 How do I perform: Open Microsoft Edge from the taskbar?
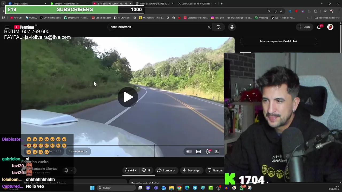(187, 188)
